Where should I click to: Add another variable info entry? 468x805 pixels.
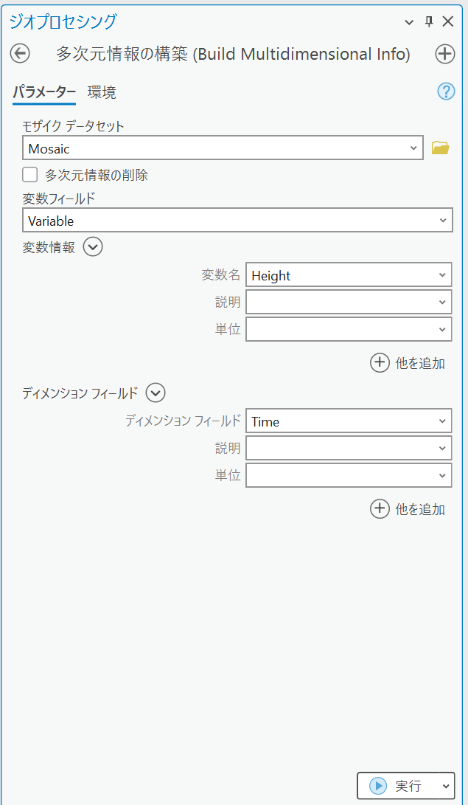pyautogui.click(x=408, y=363)
